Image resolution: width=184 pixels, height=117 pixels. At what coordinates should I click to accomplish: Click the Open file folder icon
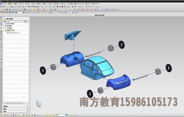pyautogui.click(x=10, y=7)
